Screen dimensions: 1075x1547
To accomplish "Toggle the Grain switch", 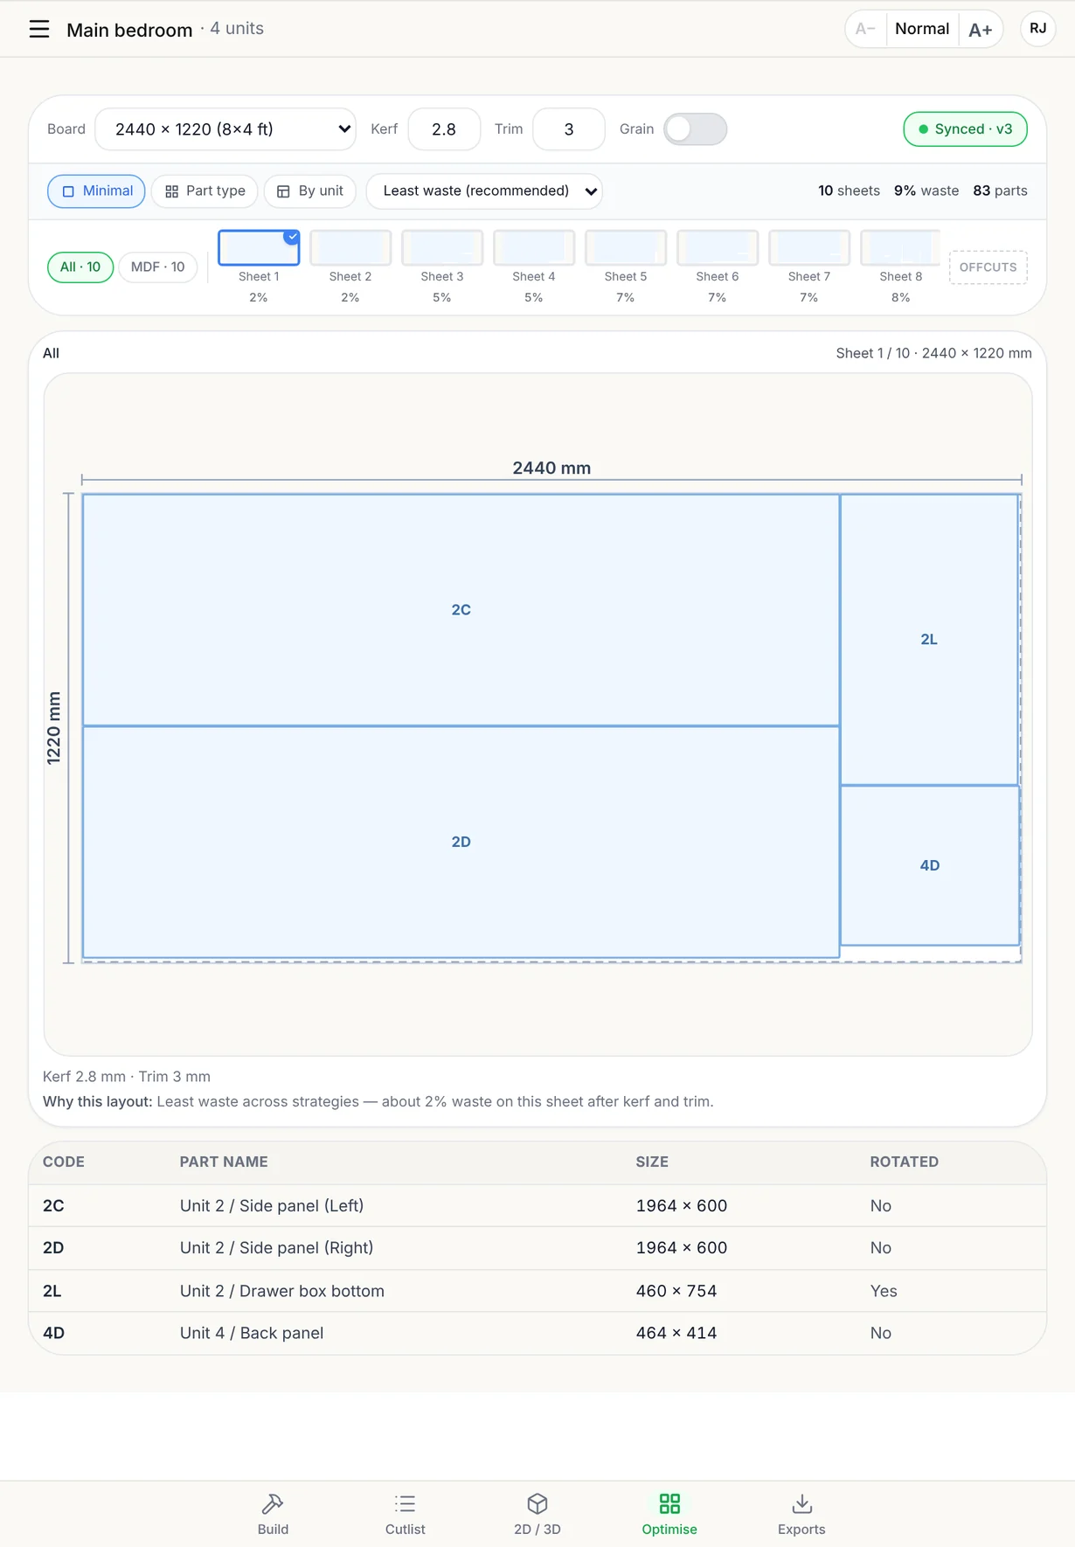I will 695,129.
